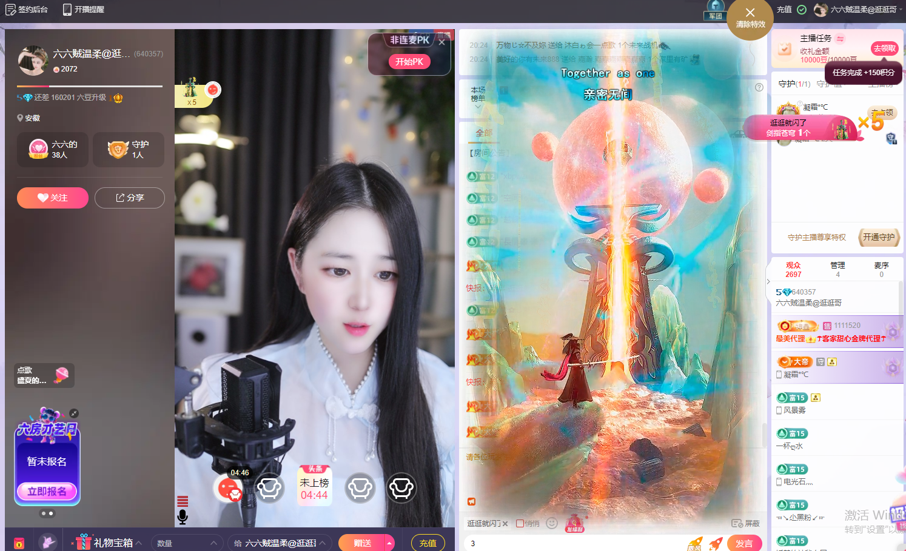Screen dimensions: 906x551
Task: Click the 去领取 reward button
Action: click(884, 48)
